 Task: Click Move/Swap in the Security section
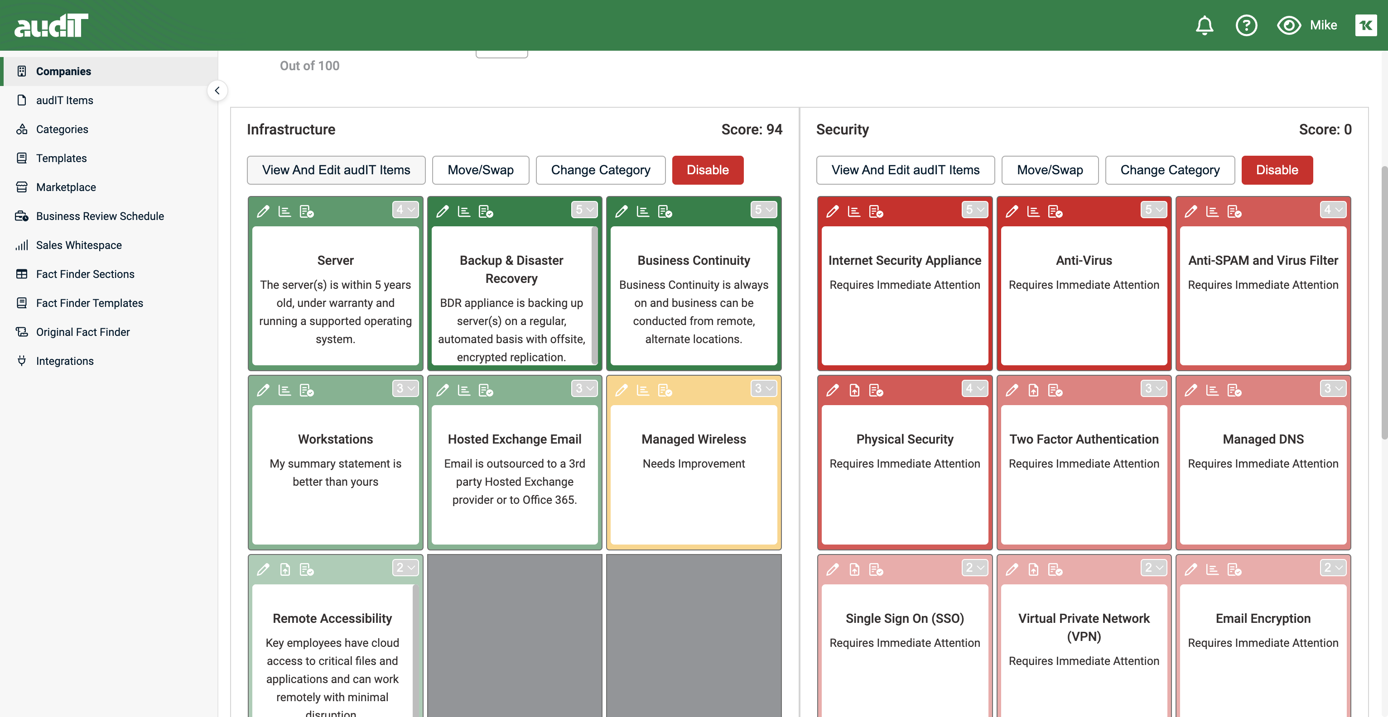coord(1050,170)
